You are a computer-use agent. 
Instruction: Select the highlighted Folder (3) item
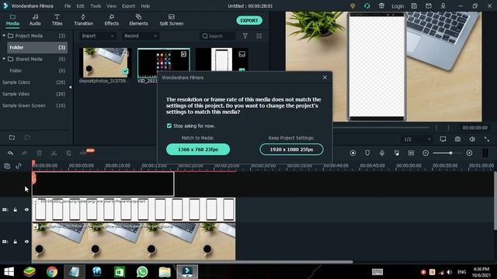pos(37,47)
